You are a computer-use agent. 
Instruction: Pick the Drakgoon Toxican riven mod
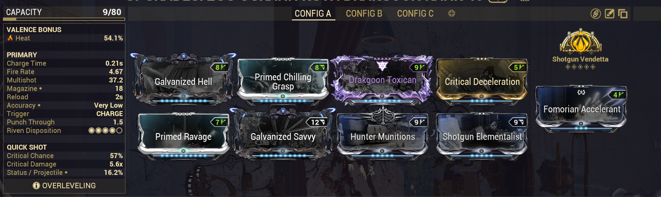tap(382, 79)
